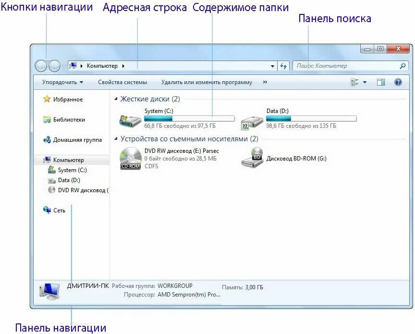Expand arrow after Компьютер breadcrumb

123,66
